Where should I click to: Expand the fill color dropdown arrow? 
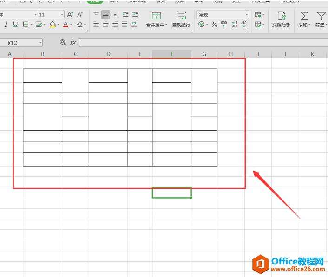(58, 25)
